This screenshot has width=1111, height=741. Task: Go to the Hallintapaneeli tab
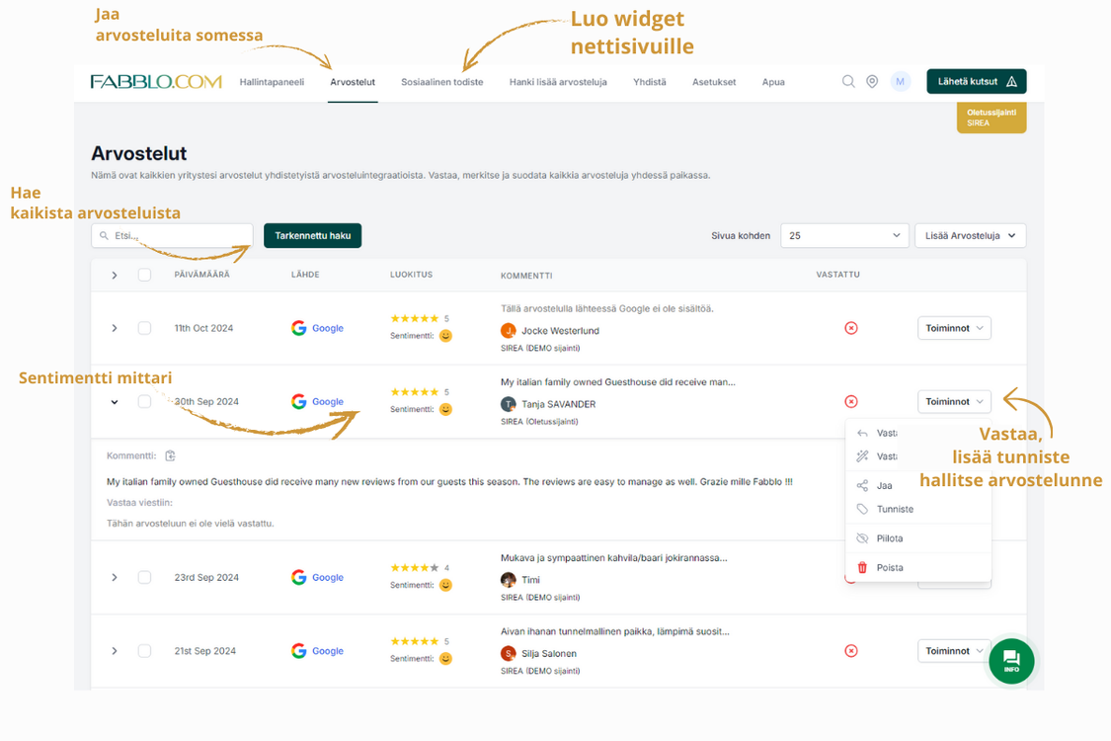coord(272,82)
